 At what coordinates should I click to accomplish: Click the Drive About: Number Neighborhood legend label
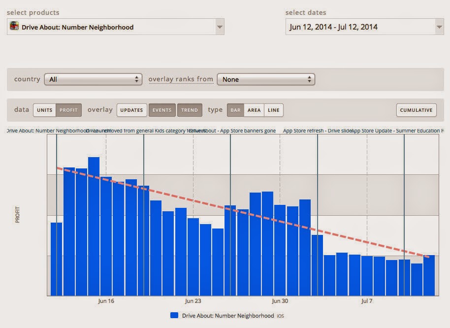click(x=228, y=316)
